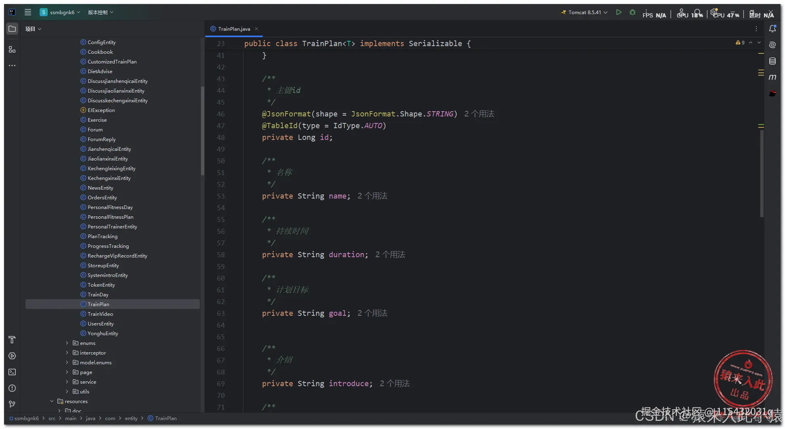Open the Build hammer tool window
Screen dimensions: 785x429
12,340
